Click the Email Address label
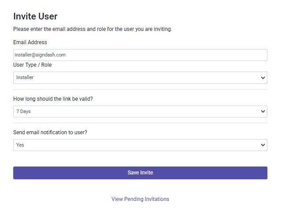 (x=30, y=42)
